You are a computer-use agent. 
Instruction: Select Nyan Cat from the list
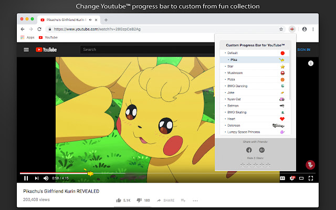(x=254, y=99)
